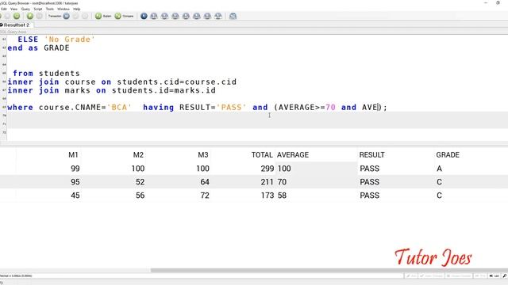The image size is (508, 285).
Task: Select the GROUP query-builder tool icon
Action: coord(186,16)
